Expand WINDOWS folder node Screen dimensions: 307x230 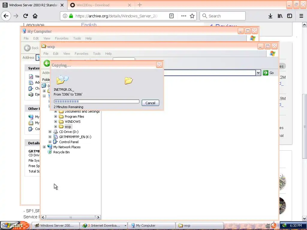tap(55, 122)
